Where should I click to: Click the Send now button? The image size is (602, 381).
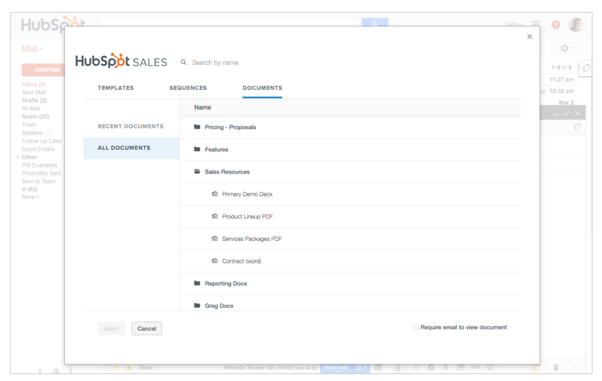335,368
